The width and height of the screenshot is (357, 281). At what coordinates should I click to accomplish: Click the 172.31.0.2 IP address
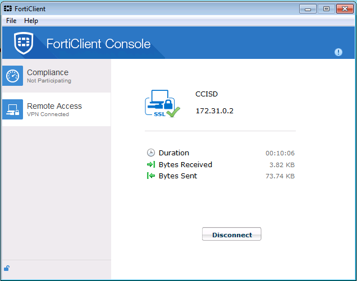(x=214, y=111)
